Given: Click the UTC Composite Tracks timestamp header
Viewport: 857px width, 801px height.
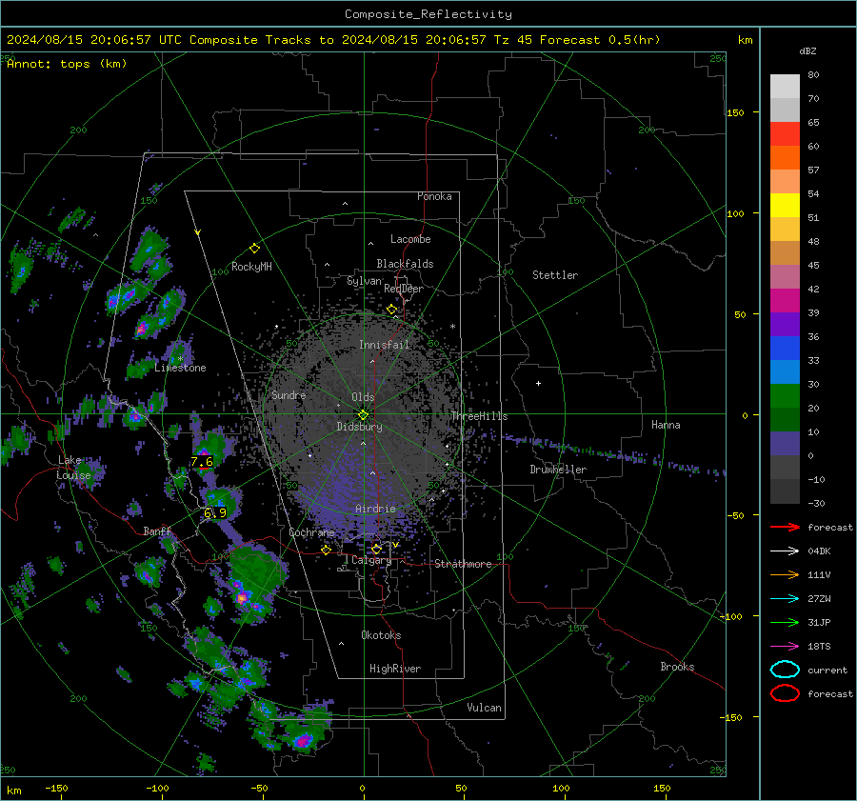Looking at the screenshot, I should click(333, 40).
